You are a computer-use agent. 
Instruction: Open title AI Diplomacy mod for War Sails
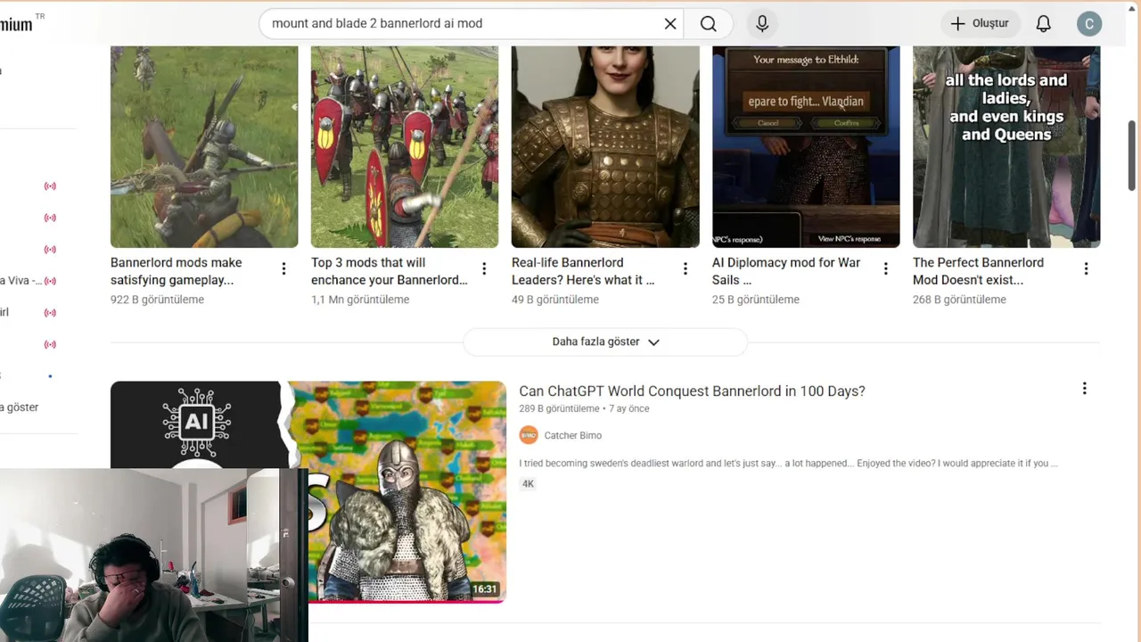pos(786,271)
